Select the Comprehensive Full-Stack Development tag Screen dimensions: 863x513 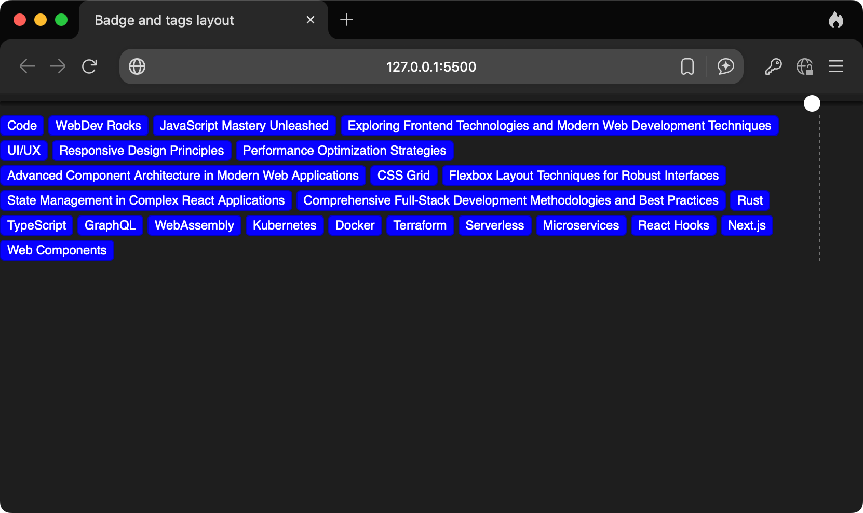[511, 200]
